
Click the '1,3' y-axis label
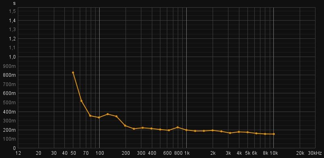click(x=12, y=29)
